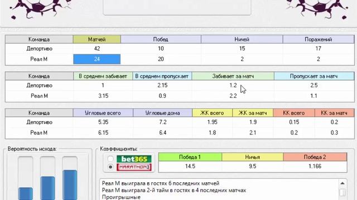Click Реал М average conceded 0.9

point(162,96)
